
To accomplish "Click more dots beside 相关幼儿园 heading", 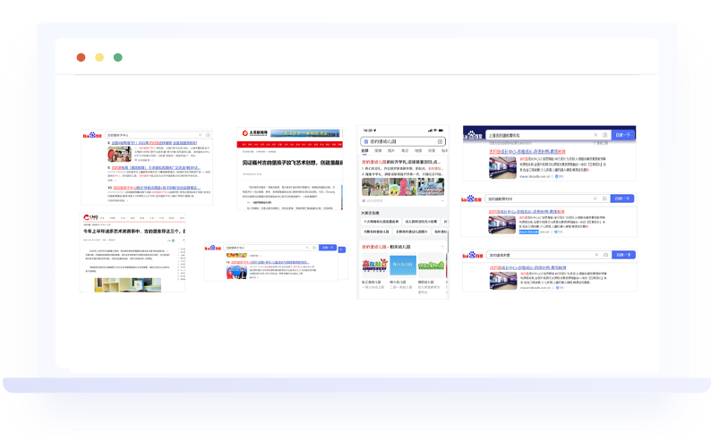I will click(442, 247).
